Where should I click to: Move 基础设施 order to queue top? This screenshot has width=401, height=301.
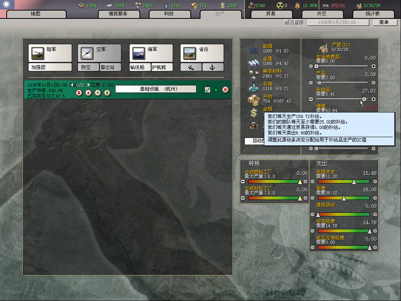(107, 92)
